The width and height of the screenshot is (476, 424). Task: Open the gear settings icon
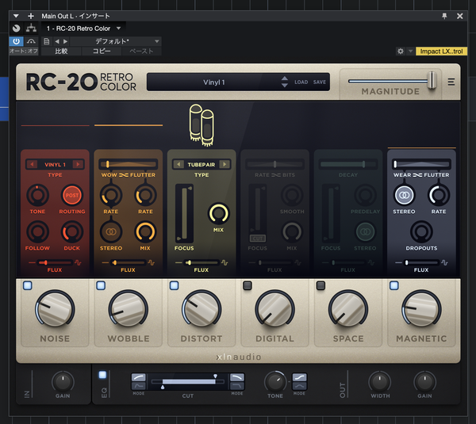point(401,51)
